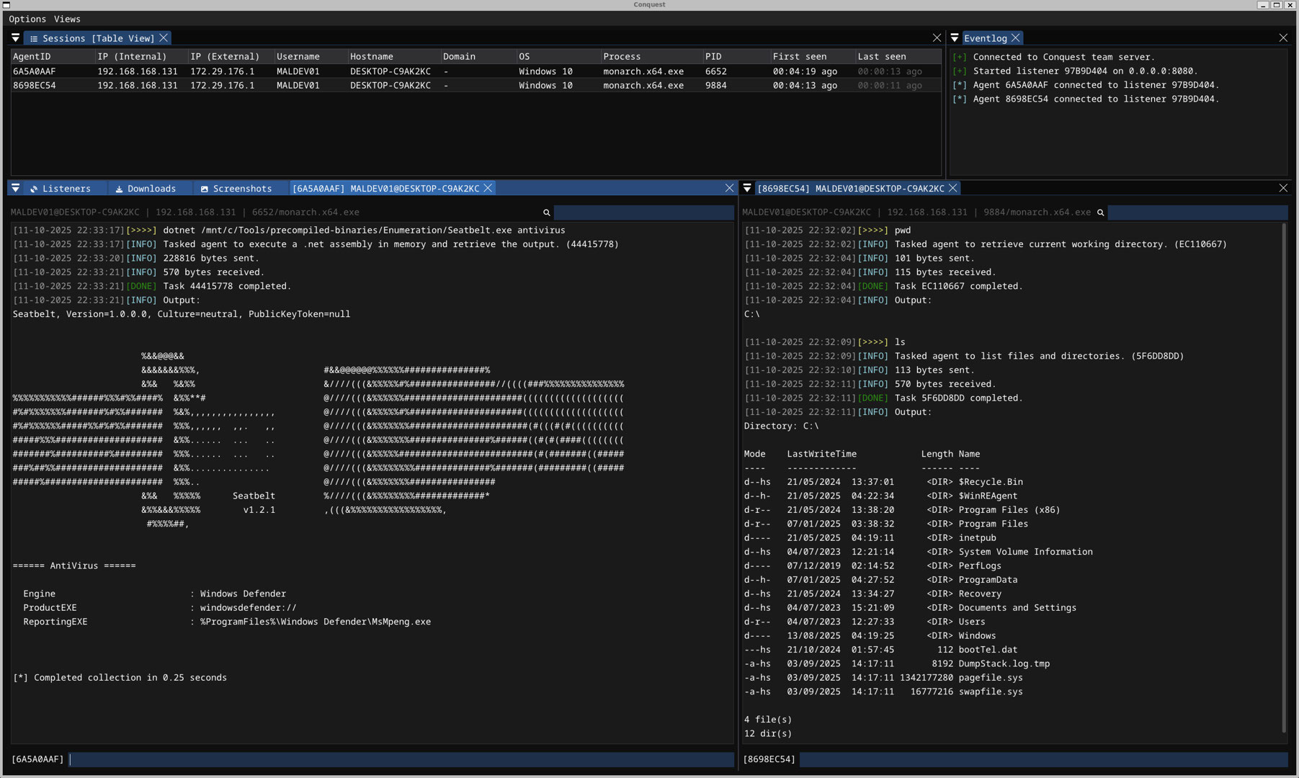Close the Sessions dock panel
The height and width of the screenshot is (778, 1299).
pyautogui.click(x=937, y=38)
